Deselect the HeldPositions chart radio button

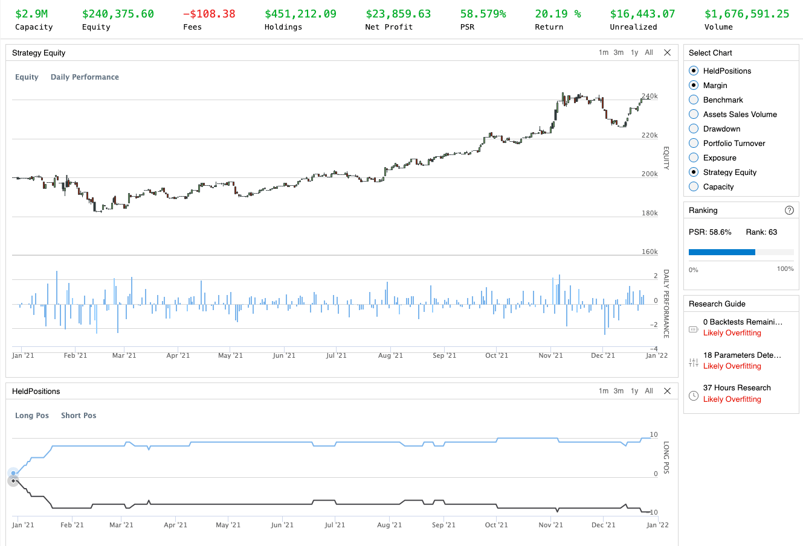(x=694, y=71)
